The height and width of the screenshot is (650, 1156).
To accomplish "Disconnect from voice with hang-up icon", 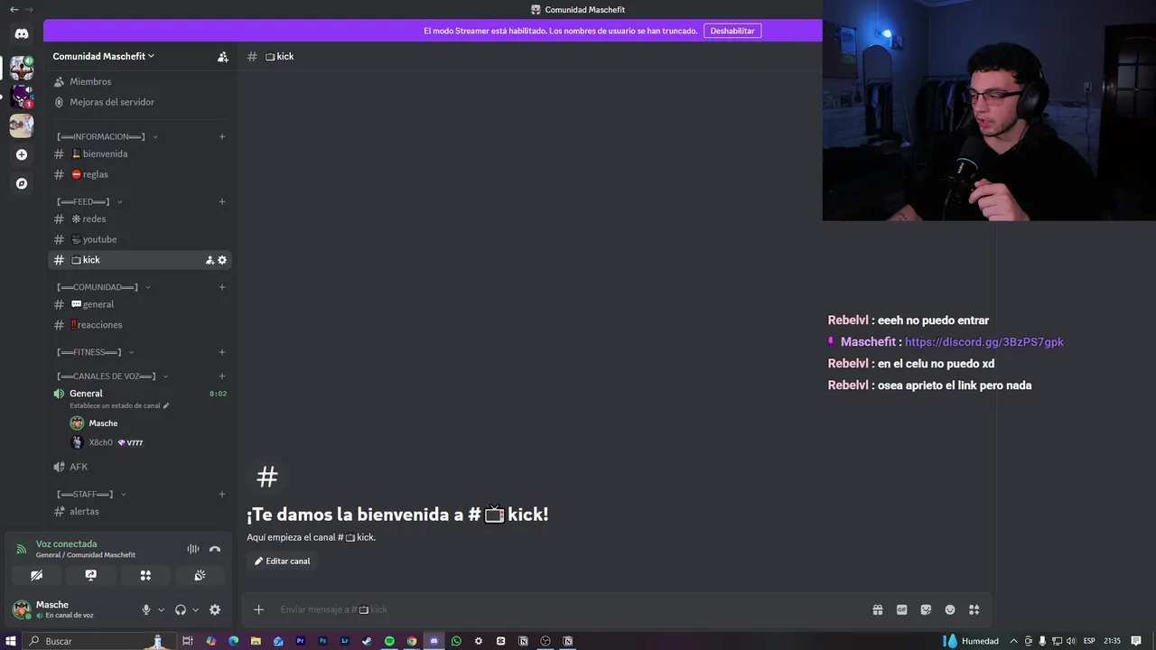I will click(215, 549).
